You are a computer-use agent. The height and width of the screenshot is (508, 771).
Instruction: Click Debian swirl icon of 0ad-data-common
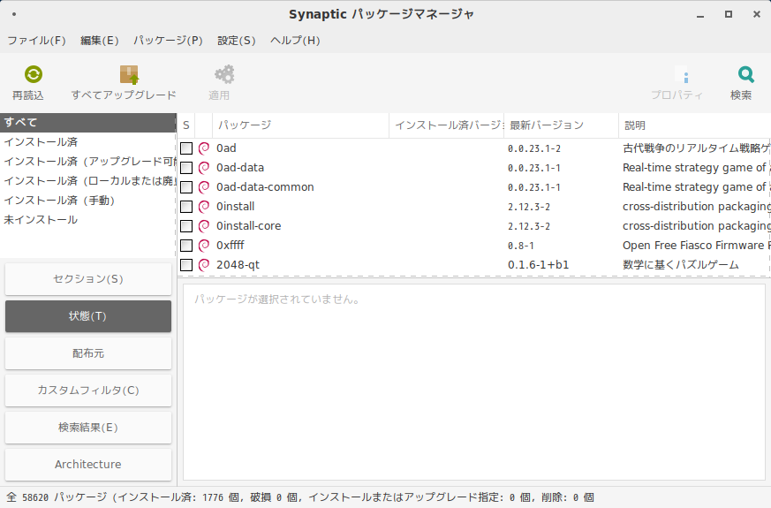(x=203, y=187)
